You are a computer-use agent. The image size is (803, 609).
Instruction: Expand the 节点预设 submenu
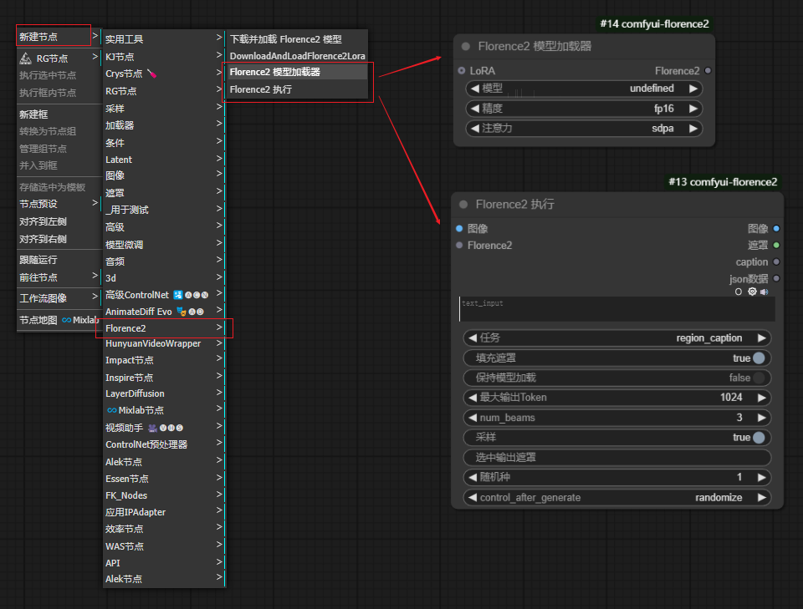click(59, 204)
